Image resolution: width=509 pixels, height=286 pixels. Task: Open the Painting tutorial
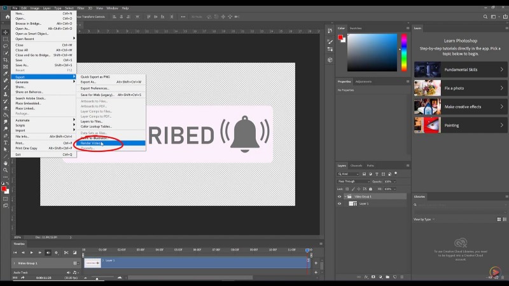[x=460, y=125]
